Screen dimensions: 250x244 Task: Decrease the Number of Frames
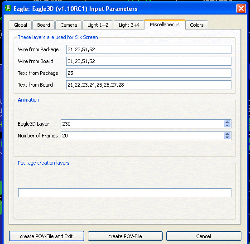coord(227,137)
